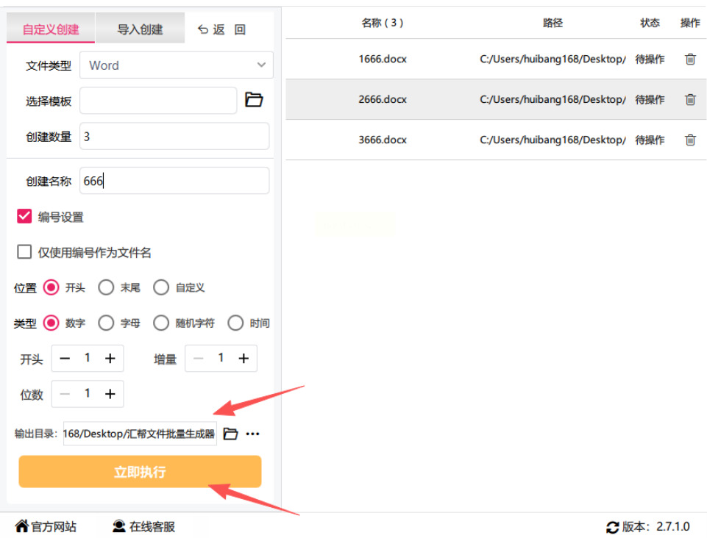
Task: Open 在线客服 online support
Action: [x=144, y=526]
